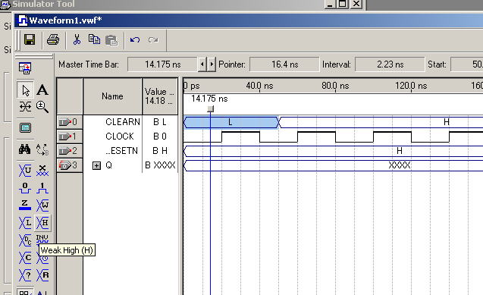Open Find with the binoculars icon
The height and width of the screenshot is (295, 483).
(24, 149)
